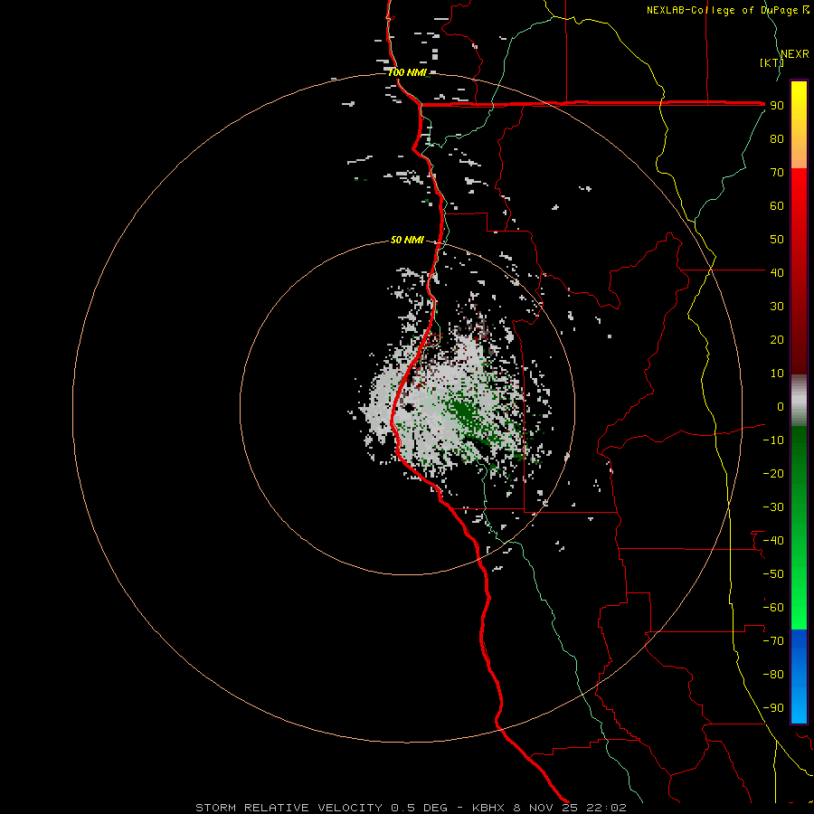Image resolution: width=814 pixels, height=814 pixels.
Task: Click the Storm Relative Velocity caption text
Action: pyautogui.click(x=411, y=808)
